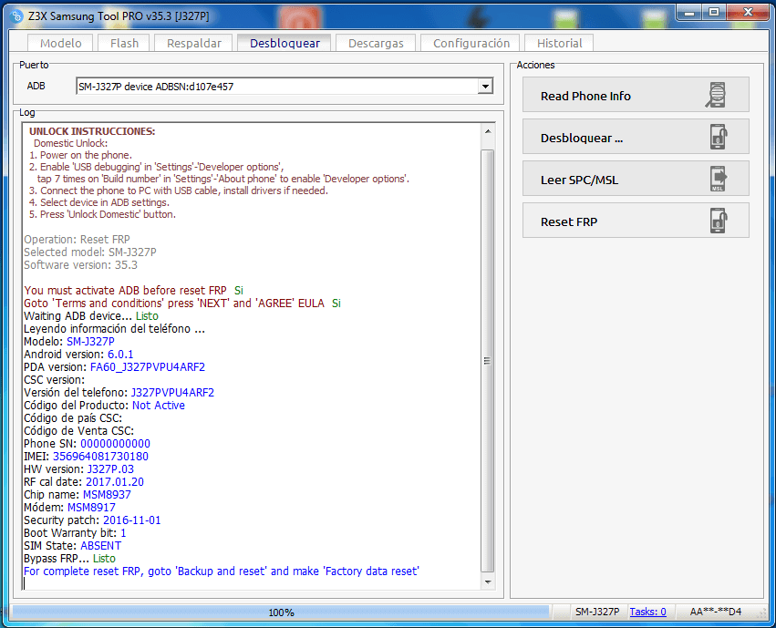Image resolution: width=776 pixels, height=628 pixels.
Task: View the Historial tab
Action: click(559, 43)
